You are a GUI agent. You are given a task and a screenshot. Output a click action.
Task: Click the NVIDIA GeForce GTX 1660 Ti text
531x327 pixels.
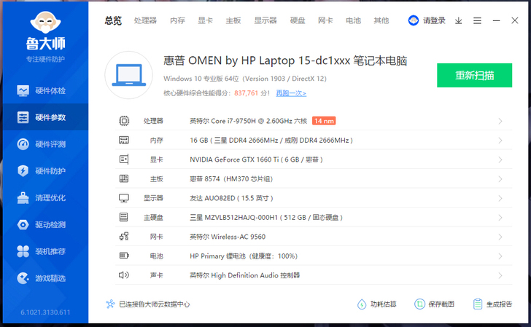[256, 159]
